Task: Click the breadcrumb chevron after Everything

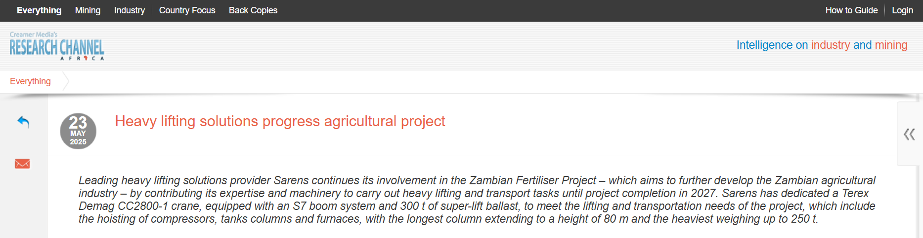Action: pyautogui.click(x=66, y=81)
